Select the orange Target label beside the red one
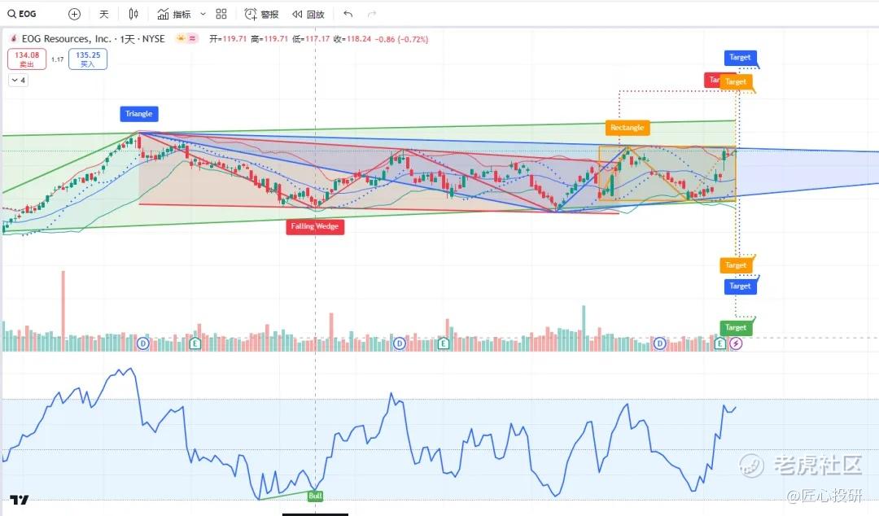The width and height of the screenshot is (879, 516). (x=736, y=81)
